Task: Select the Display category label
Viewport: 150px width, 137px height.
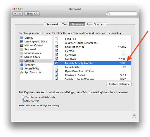Action: coord(29,38)
